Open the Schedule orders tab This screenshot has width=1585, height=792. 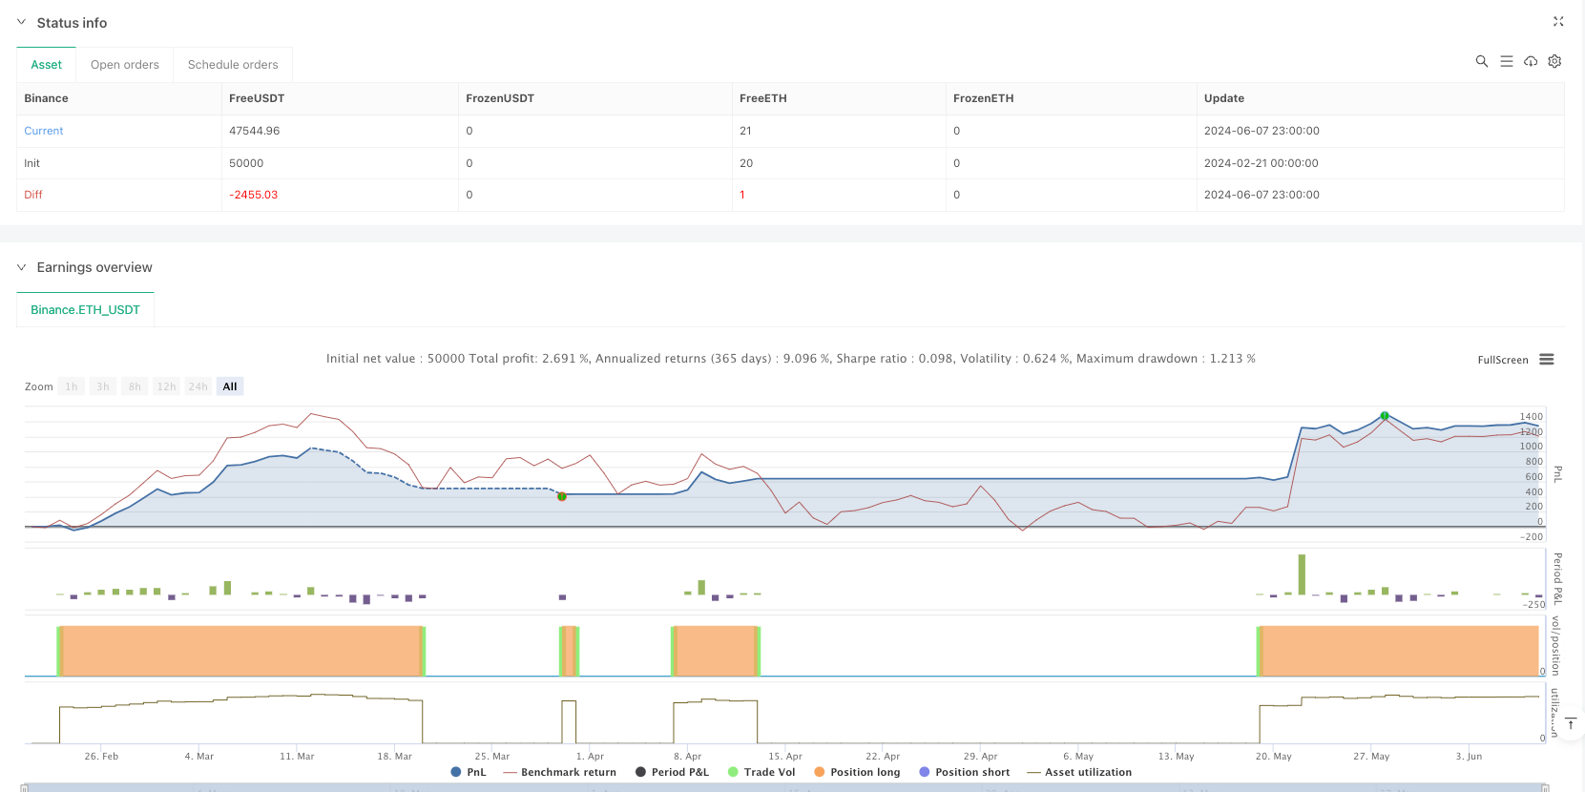(233, 65)
